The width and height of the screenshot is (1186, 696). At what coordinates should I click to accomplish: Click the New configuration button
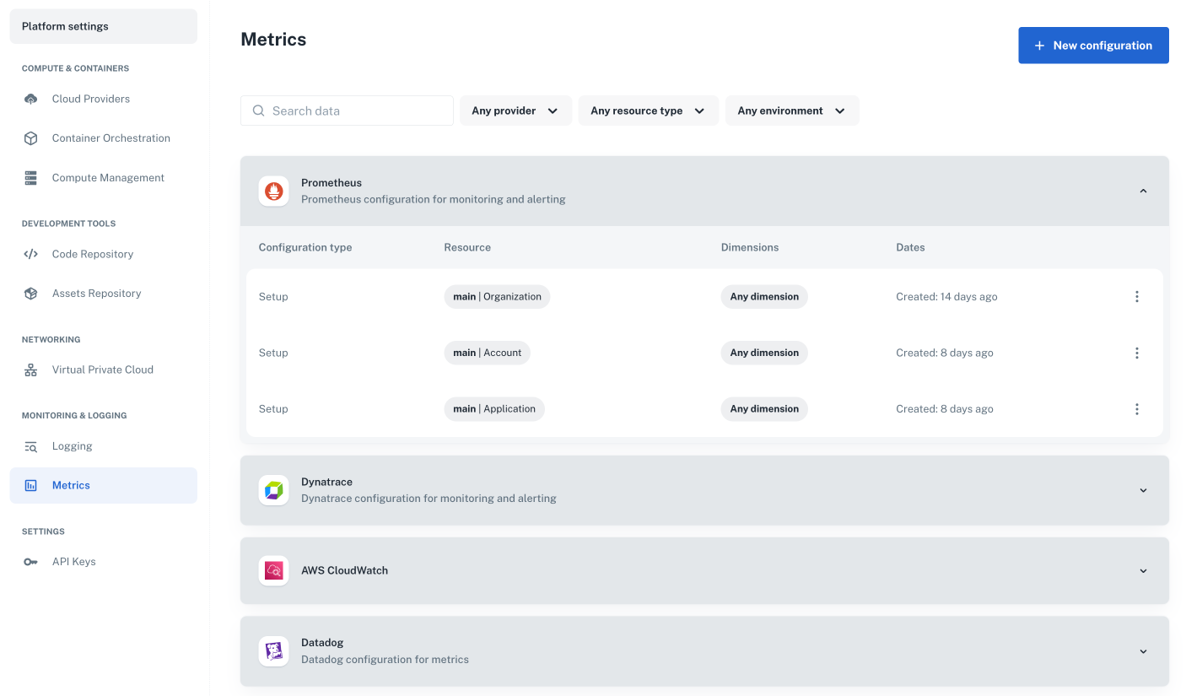click(1093, 45)
